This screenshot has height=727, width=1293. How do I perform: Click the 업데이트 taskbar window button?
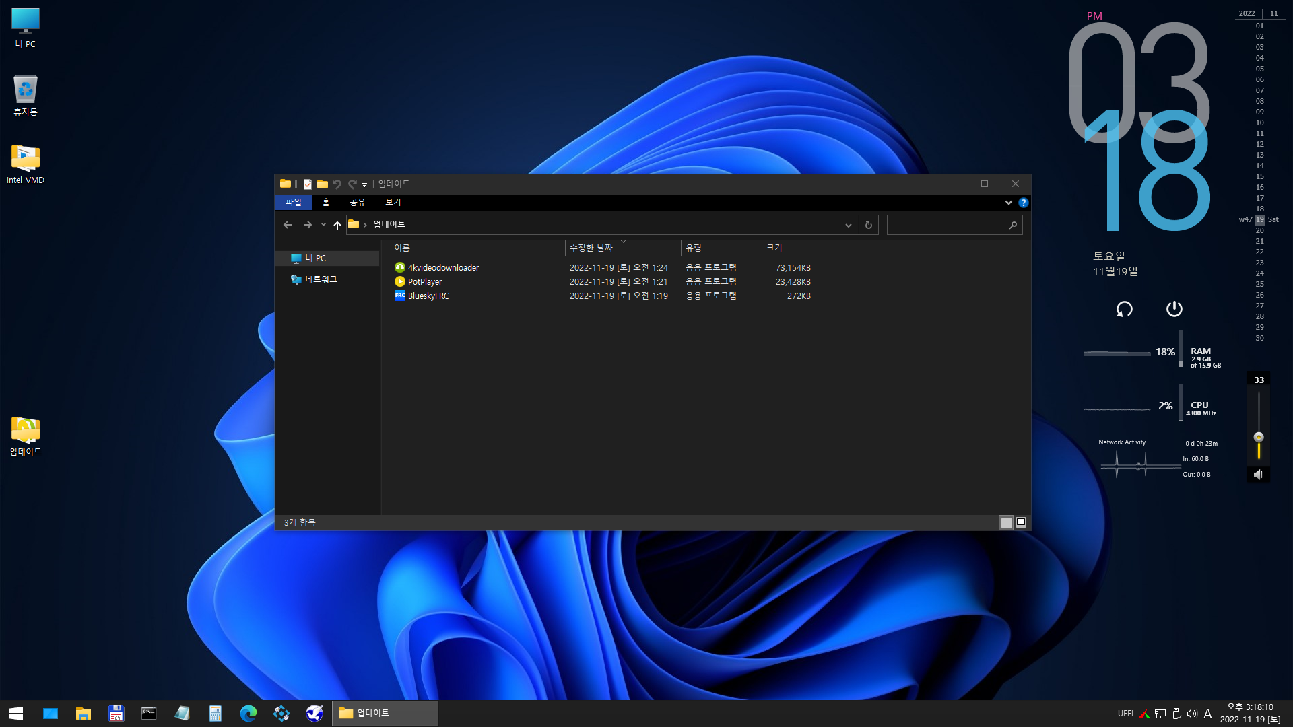385,714
